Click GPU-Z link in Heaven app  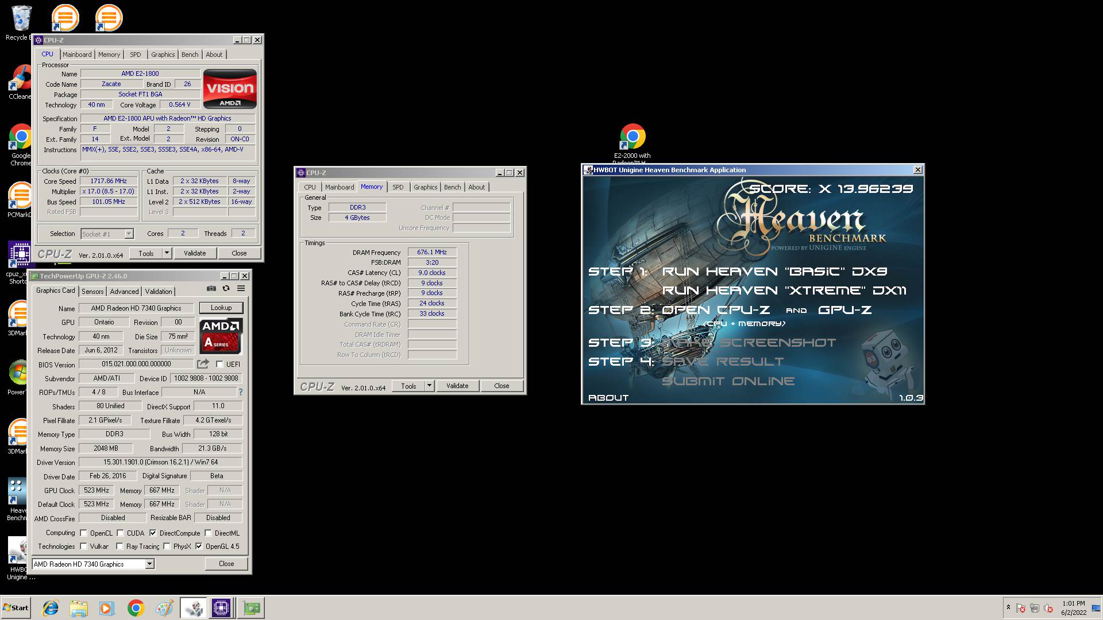click(x=844, y=310)
